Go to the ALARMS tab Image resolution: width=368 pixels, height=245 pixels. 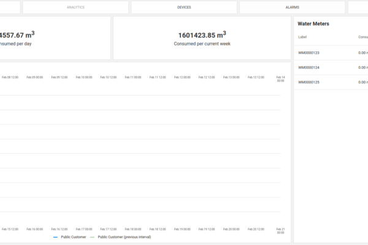click(x=292, y=7)
